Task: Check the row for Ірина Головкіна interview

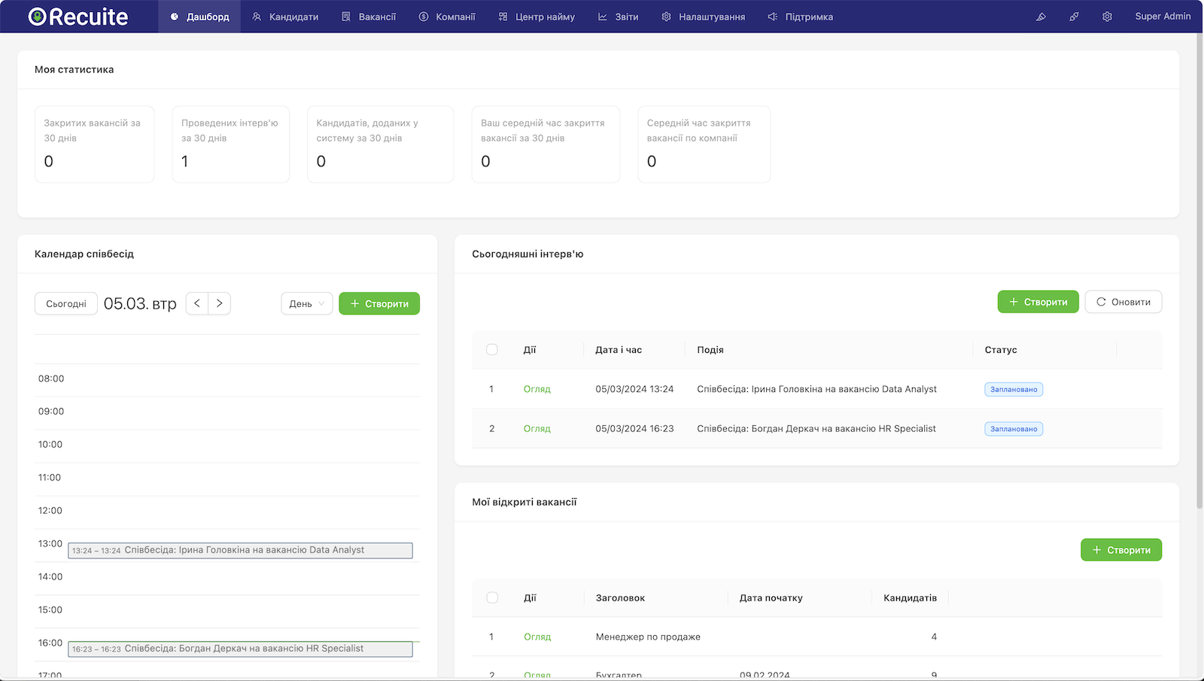Action: (492, 389)
